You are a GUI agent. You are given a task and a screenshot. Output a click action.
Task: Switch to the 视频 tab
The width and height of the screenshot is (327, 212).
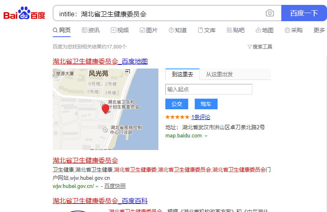120,31
